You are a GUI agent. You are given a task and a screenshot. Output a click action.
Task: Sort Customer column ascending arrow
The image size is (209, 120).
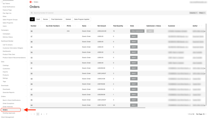point(177,26)
